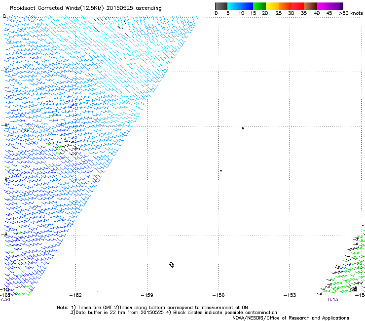Click the green 15-20 knots legend swatch

(x=259, y=6)
